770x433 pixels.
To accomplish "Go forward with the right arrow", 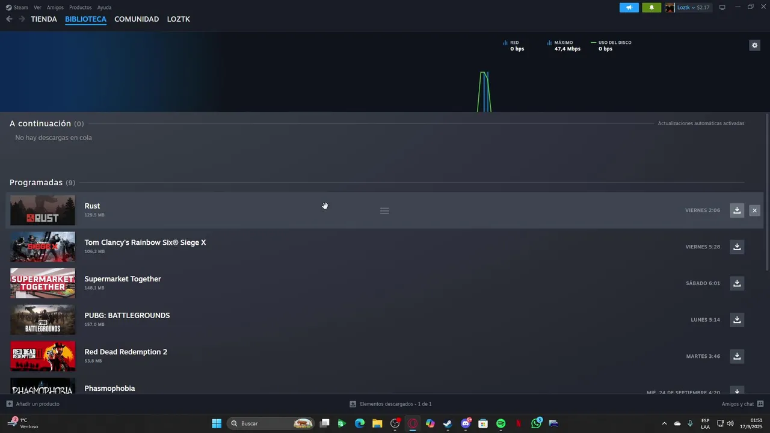I will [22, 19].
